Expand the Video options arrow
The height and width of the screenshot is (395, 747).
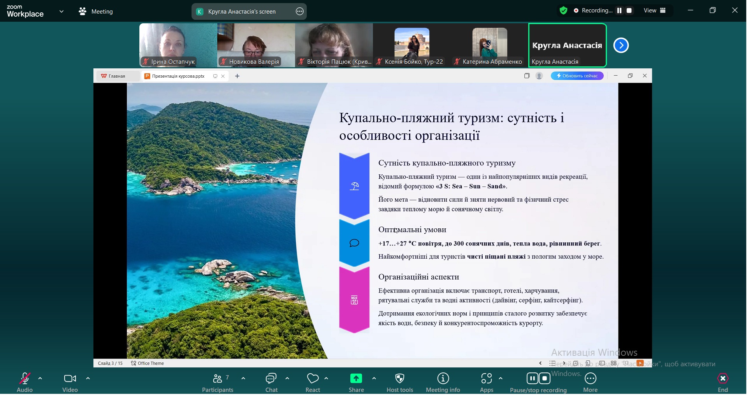point(88,378)
